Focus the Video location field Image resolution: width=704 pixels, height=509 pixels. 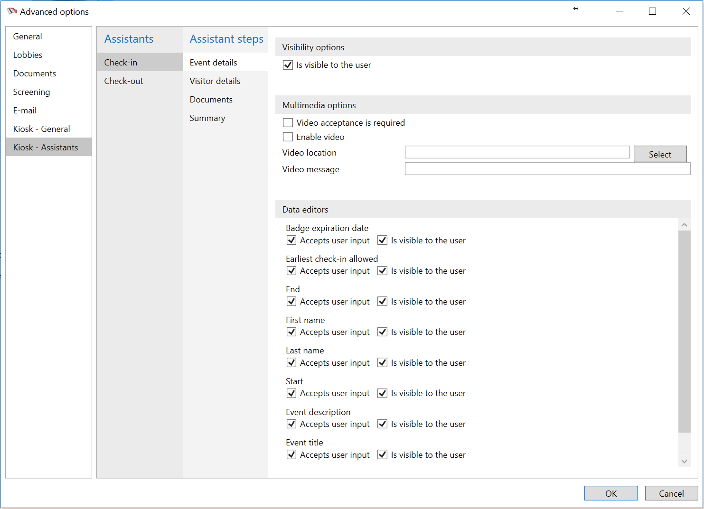click(x=517, y=152)
